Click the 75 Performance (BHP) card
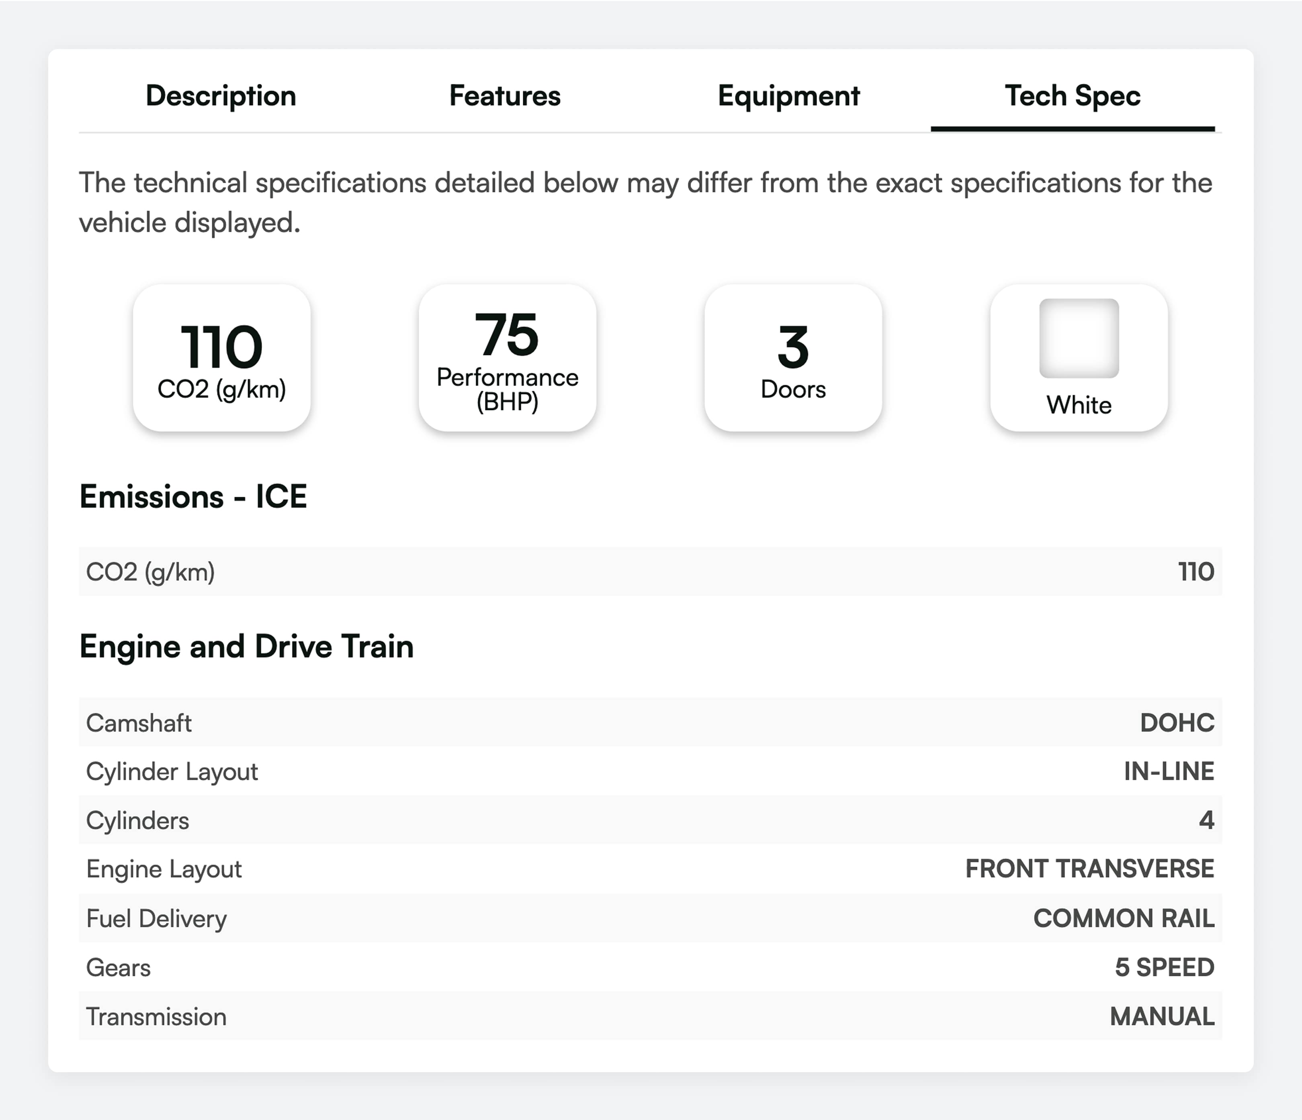1302x1120 pixels. pos(507,358)
